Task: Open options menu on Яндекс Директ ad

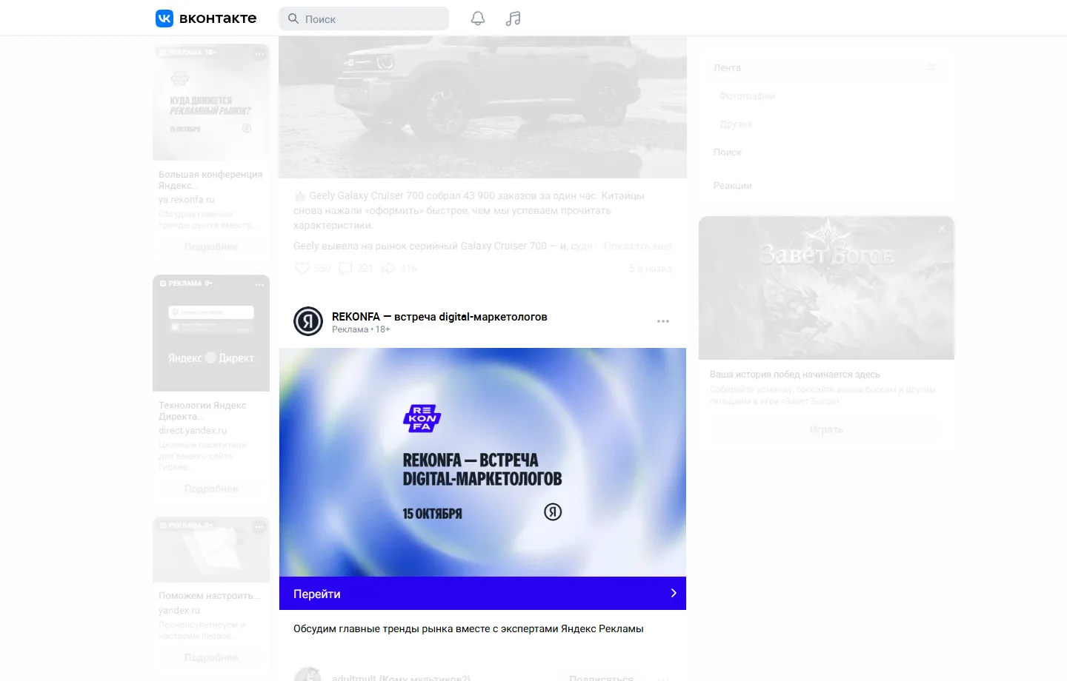Action: coord(259,284)
